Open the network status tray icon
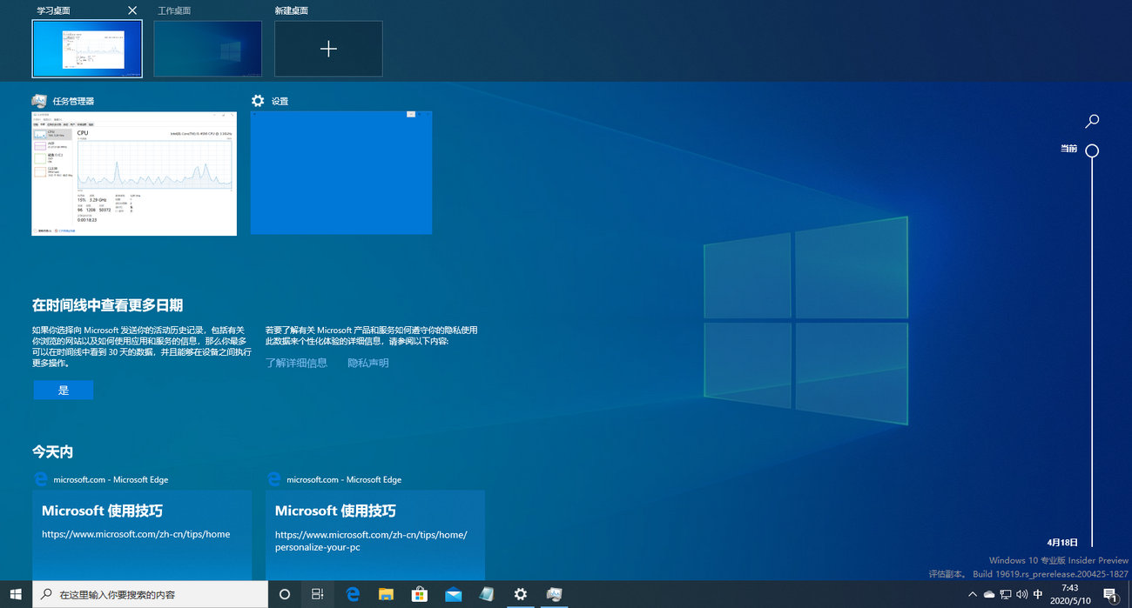1132x608 pixels. click(1007, 594)
